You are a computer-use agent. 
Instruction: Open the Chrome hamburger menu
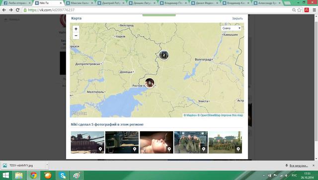[x=314, y=10]
